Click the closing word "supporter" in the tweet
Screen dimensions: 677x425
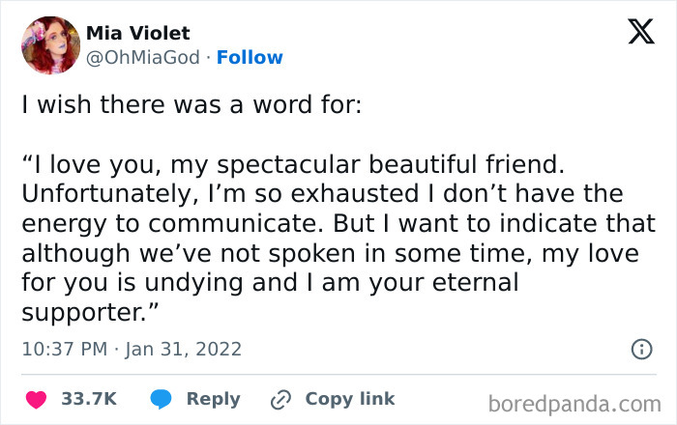click(x=85, y=313)
